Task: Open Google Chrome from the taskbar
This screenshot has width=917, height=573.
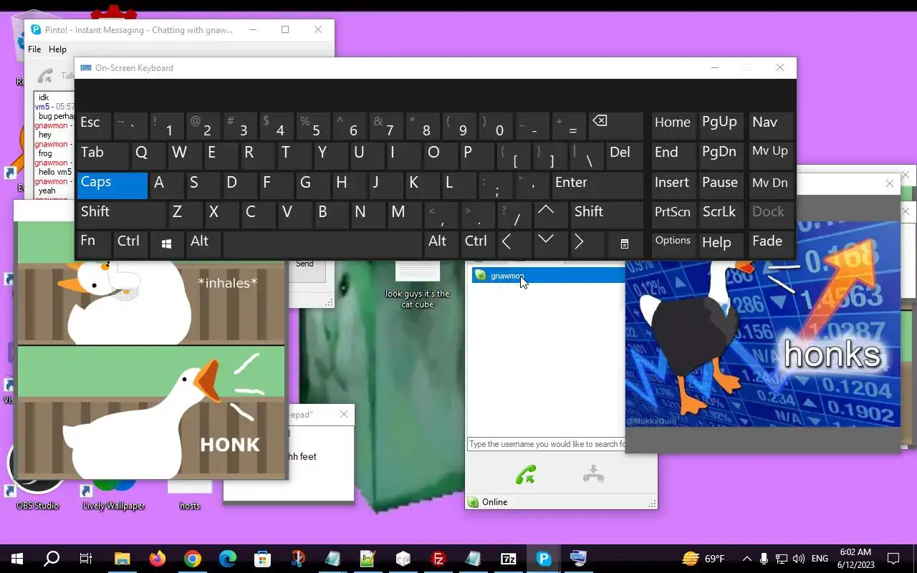Action: (192, 559)
